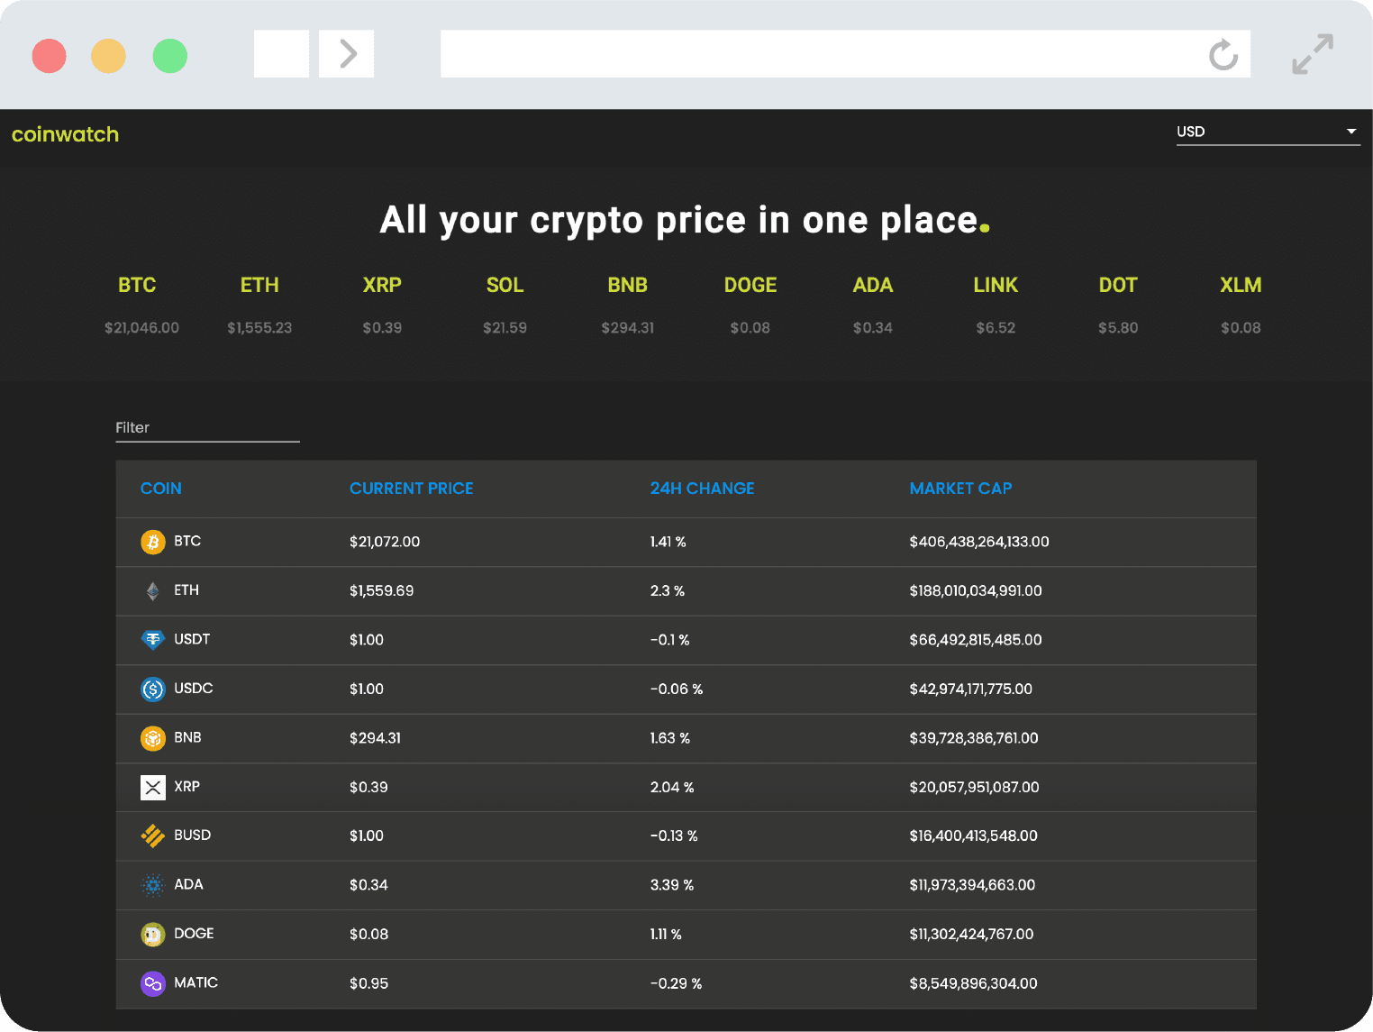The image size is (1373, 1032).
Task: Select DOGE in the top ticker
Action: (750, 285)
